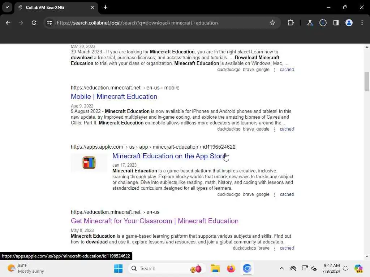Open network display tray icon
This screenshot has height=277, width=370.
(x=305, y=268)
